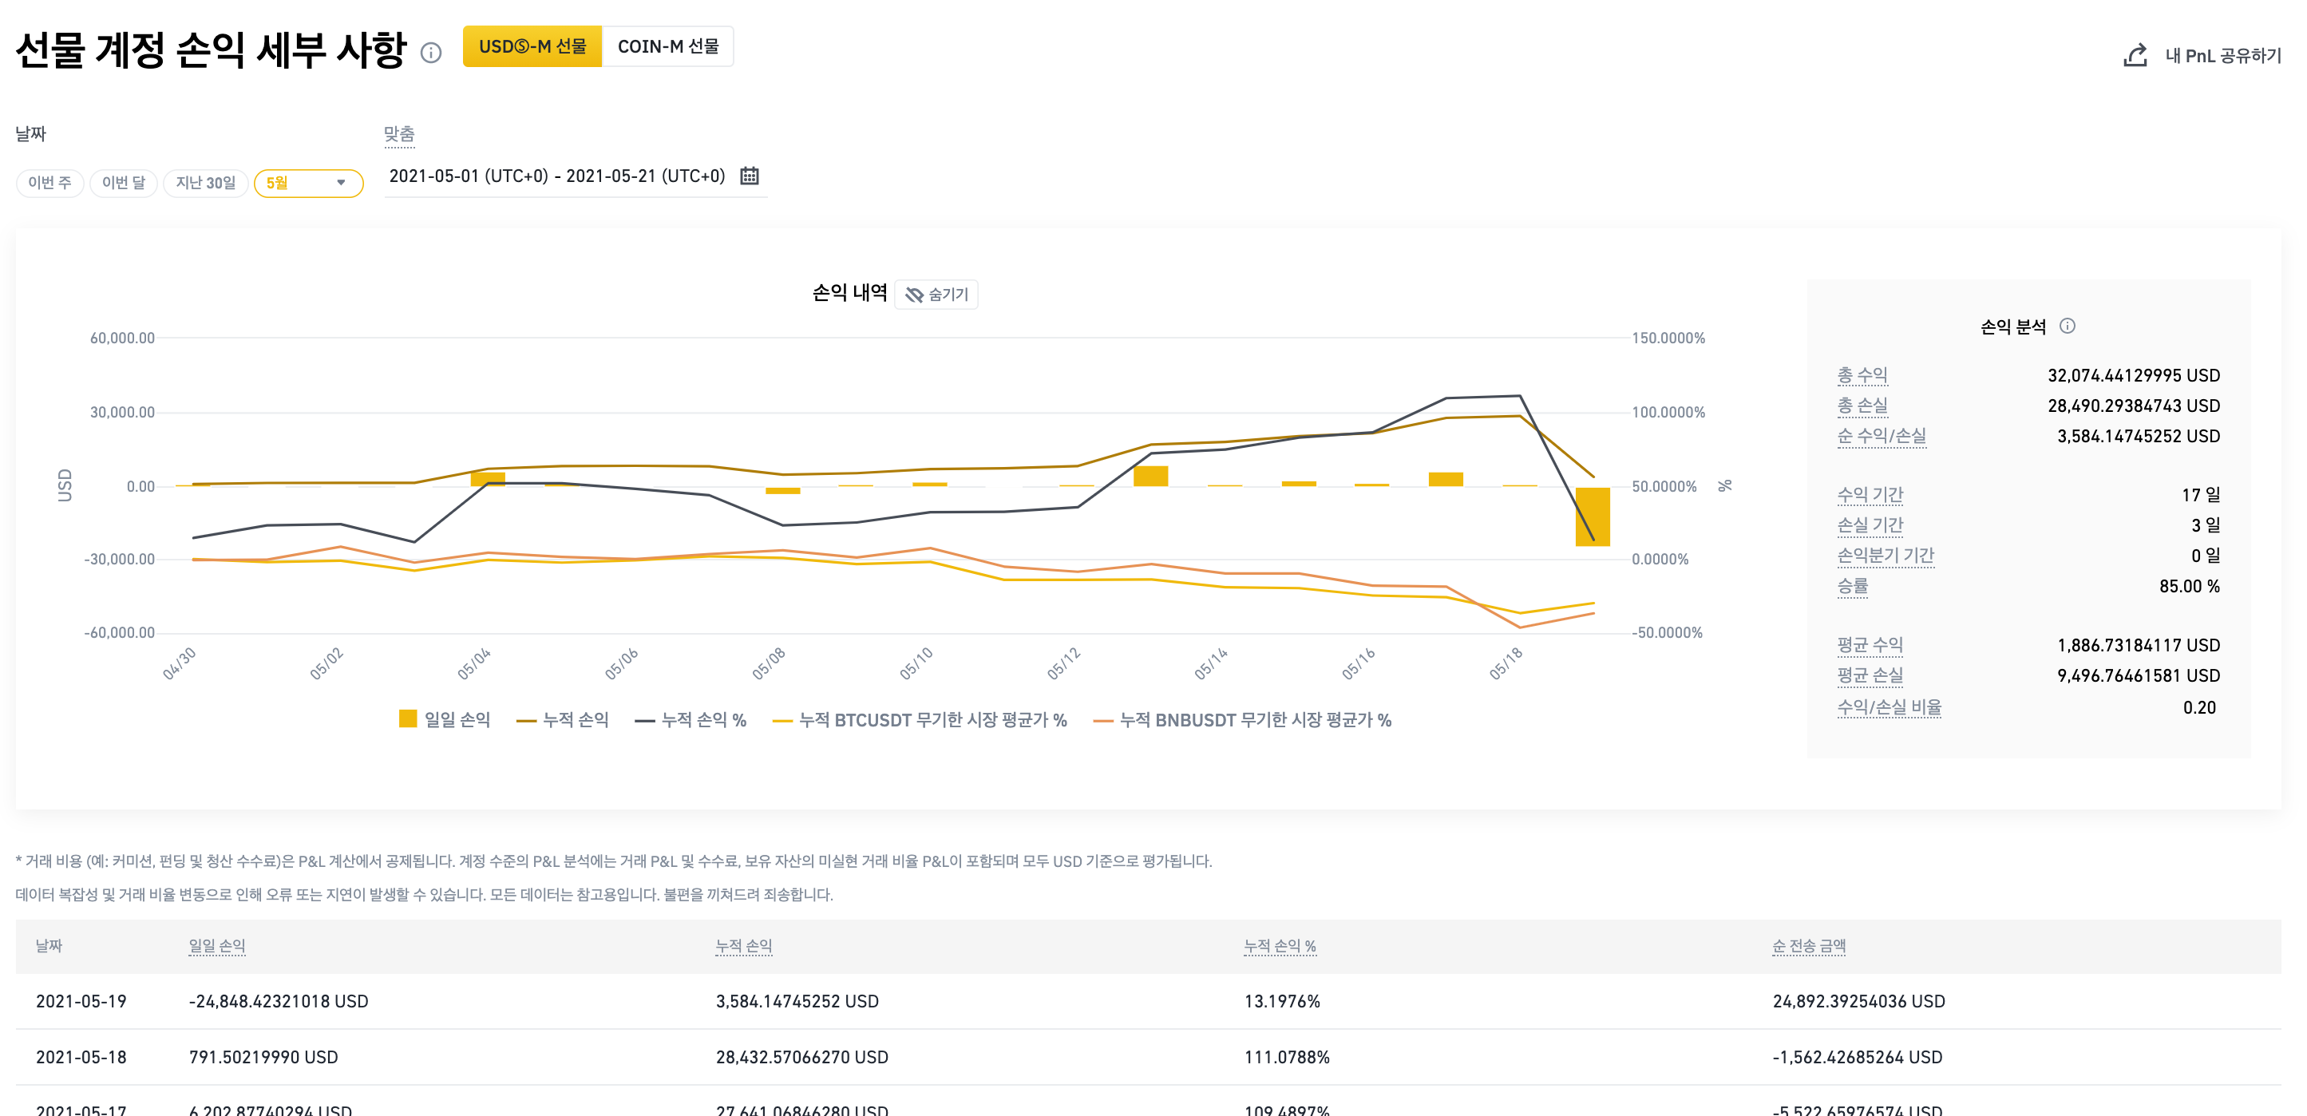The width and height of the screenshot is (2307, 1116).
Task: Select the USDⓈ-M 선물 tab
Action: 532,46
